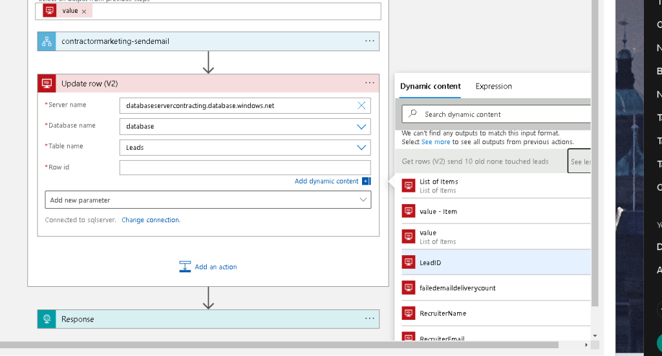The width and height of the screenshot is (662, 356).
Task: Click the blue plus icon beside Add dynamic content
Action: click(367, 181)
